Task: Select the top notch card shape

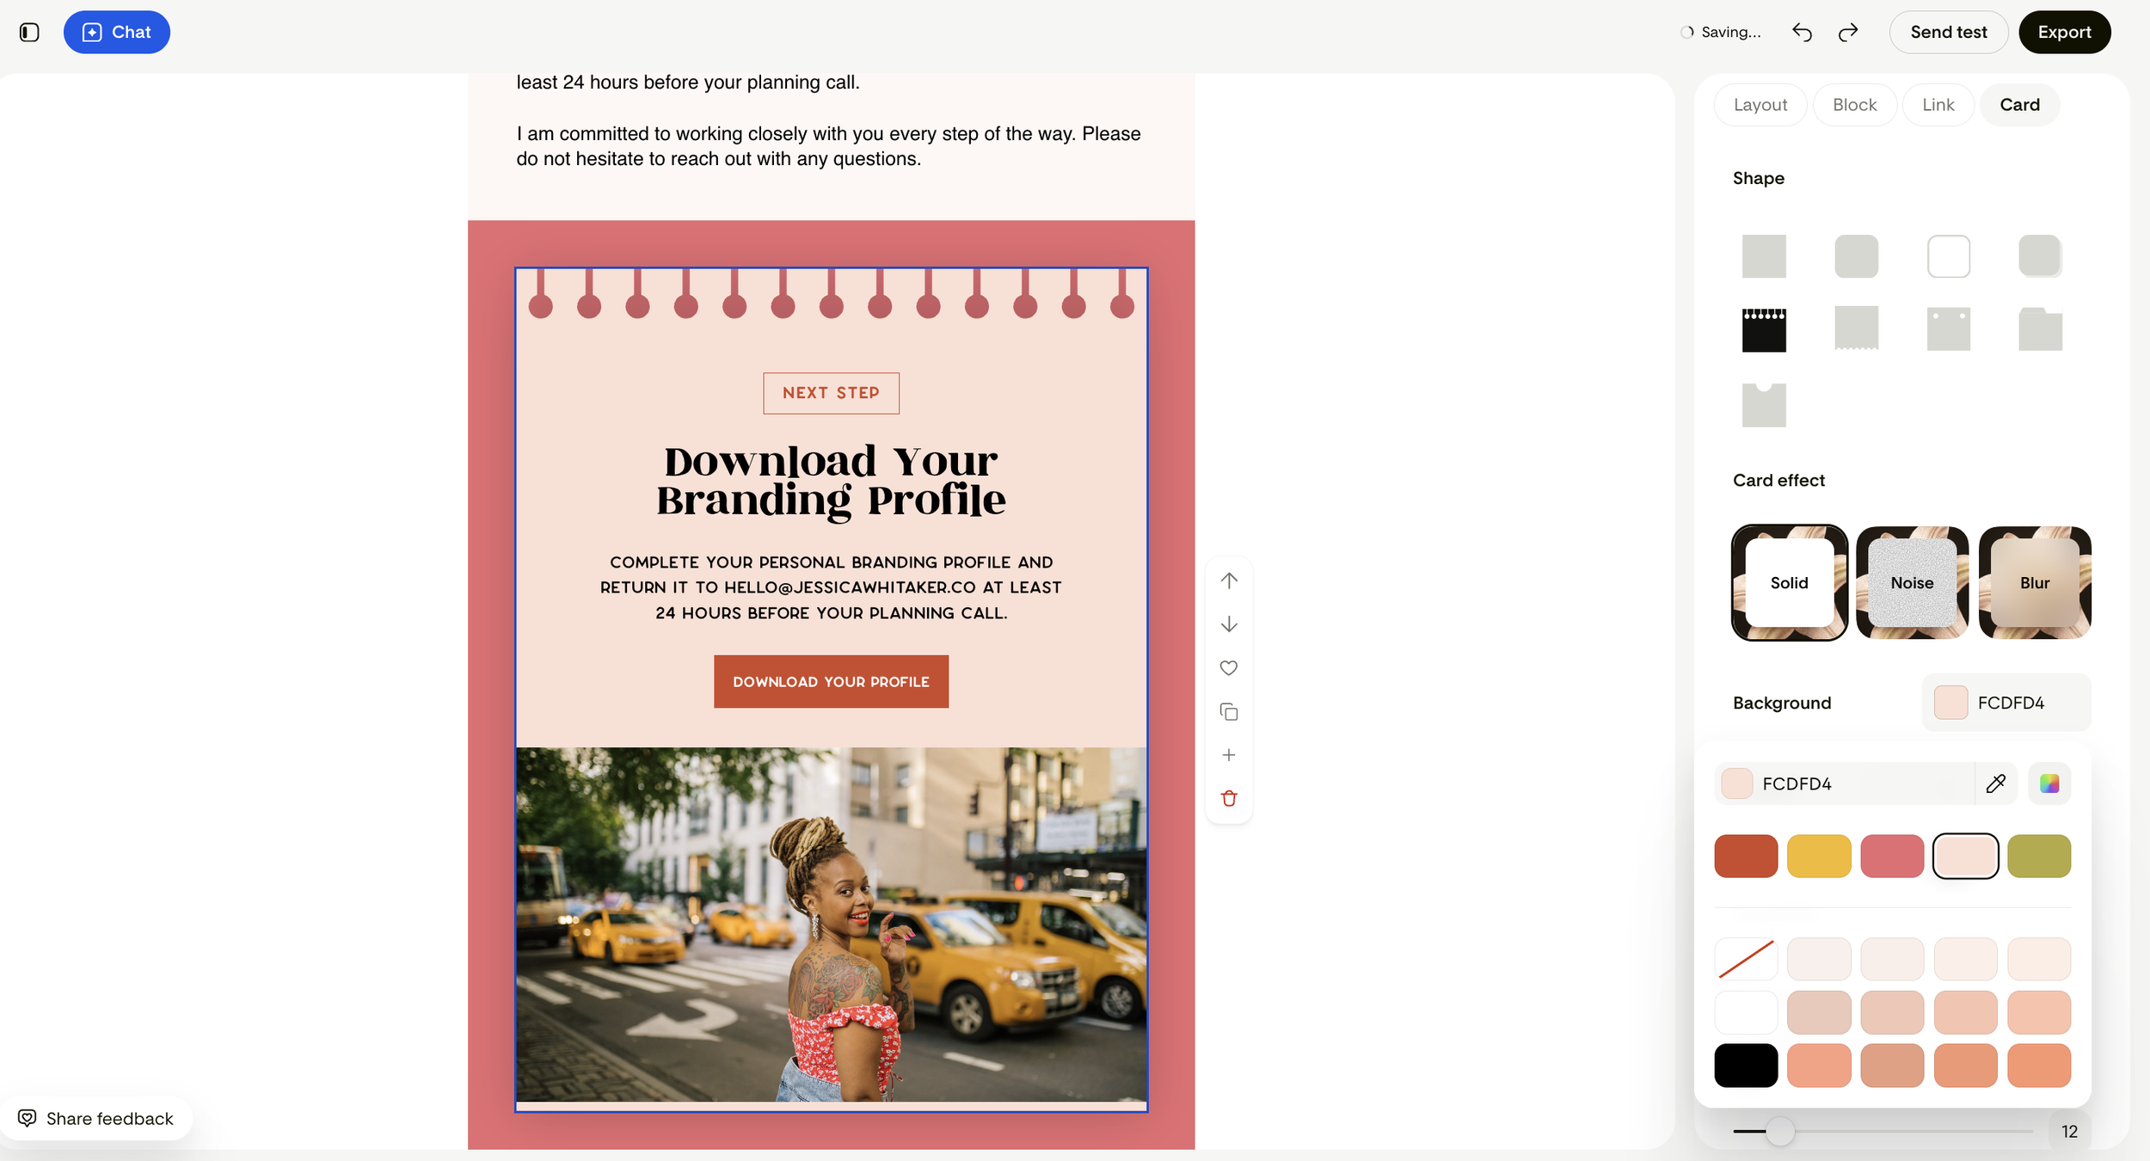Action: [x=1764, y=405]
